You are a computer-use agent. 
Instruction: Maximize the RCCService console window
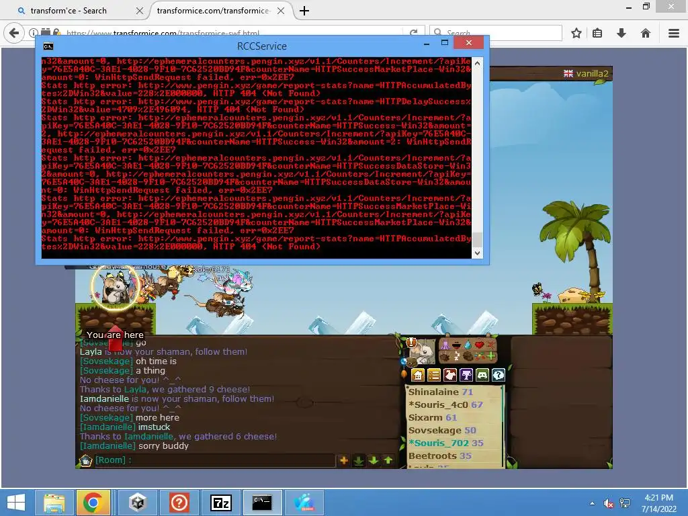[x=445, y=42]
